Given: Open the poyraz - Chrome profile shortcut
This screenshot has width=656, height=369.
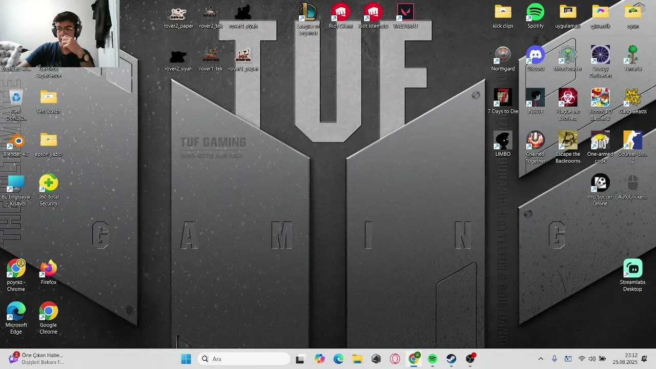Looking at the screenshot, I should point(16,276).
